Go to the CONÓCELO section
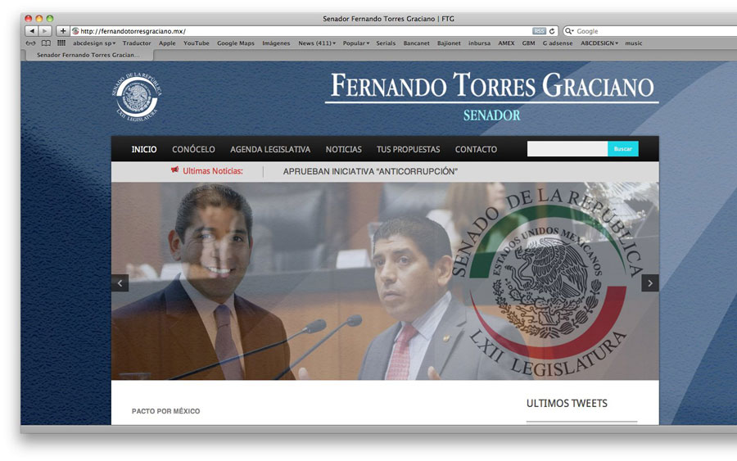This screenshot has height=461, width=737. 193,150
